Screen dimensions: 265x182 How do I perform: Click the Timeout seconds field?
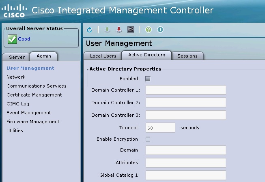point(160,128)
